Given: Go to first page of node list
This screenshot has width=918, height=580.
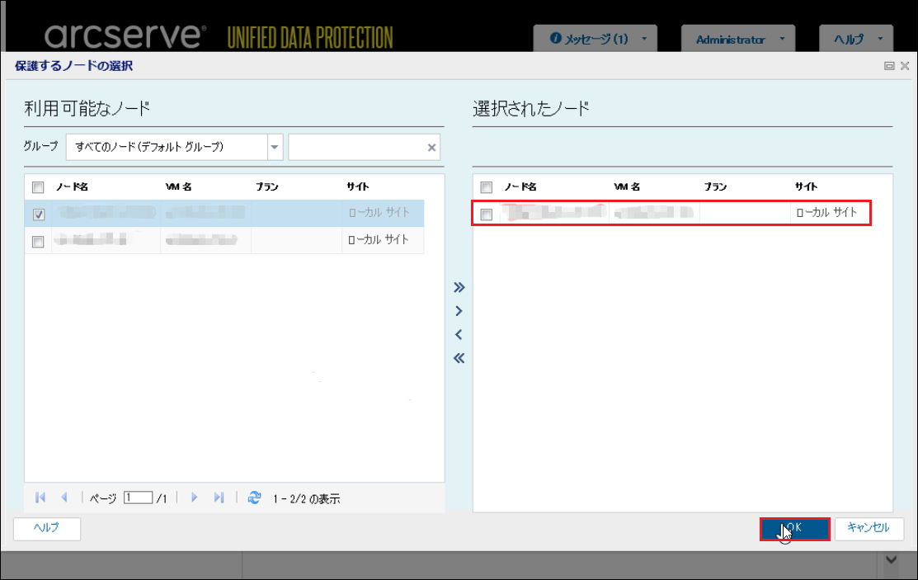Looking at the screenshot, I should coord(40,497).
